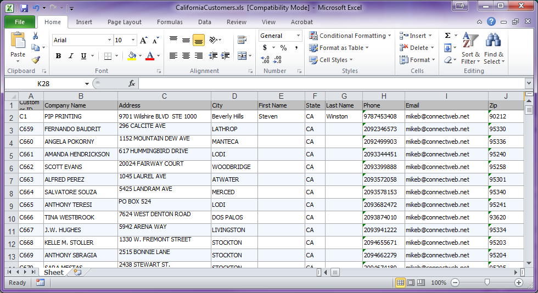Open the Arial font name dropdown
The image size is (538, 293).
pos(109,40)
